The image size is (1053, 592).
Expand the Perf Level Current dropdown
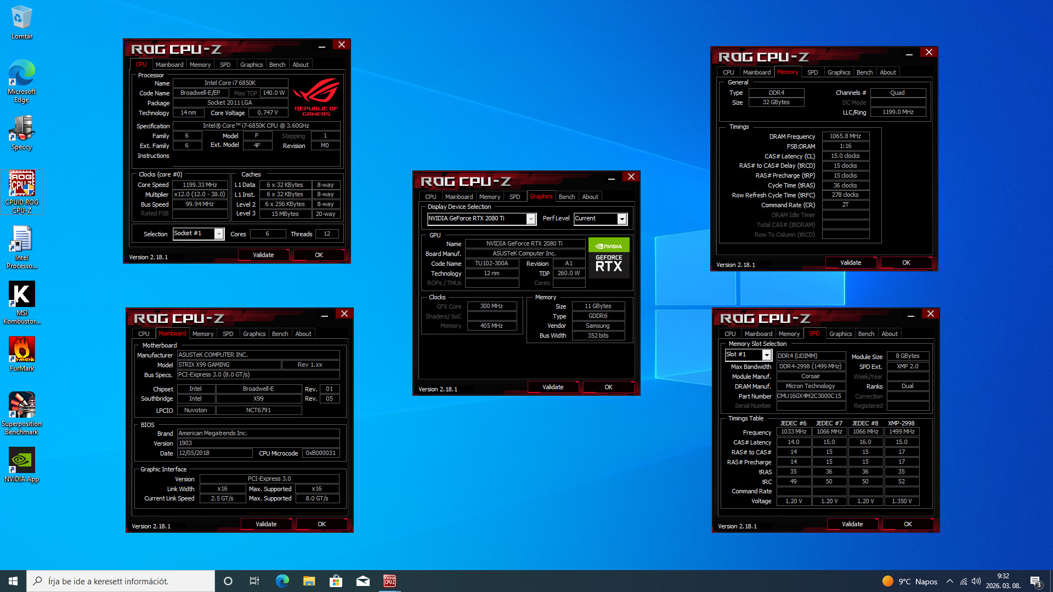click(622, 219)
